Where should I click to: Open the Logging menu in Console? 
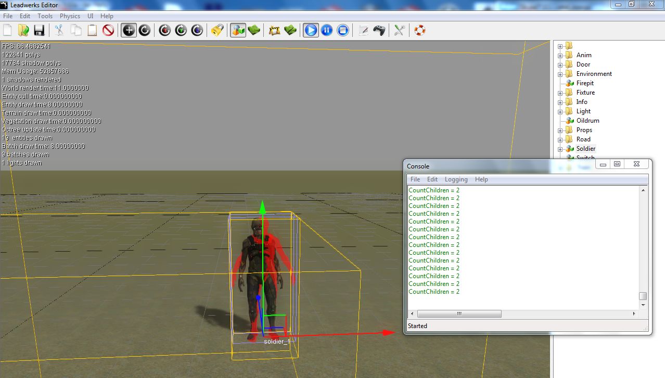456,179
